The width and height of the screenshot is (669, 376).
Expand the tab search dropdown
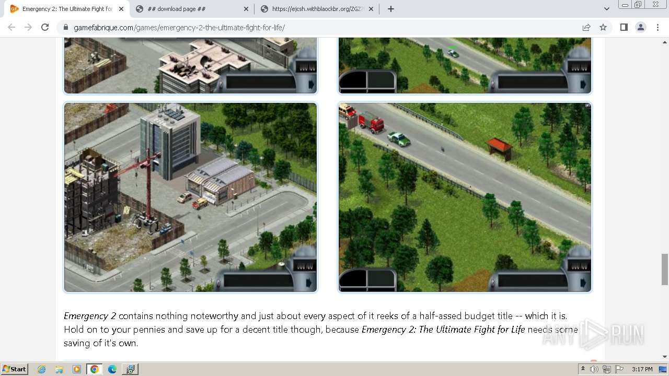[606, 9]
